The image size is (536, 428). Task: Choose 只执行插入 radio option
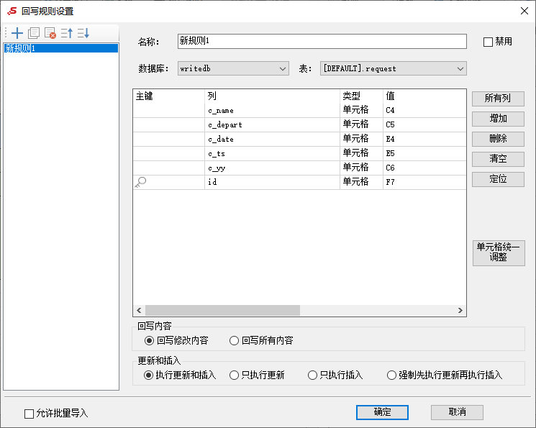coord(312,375)
